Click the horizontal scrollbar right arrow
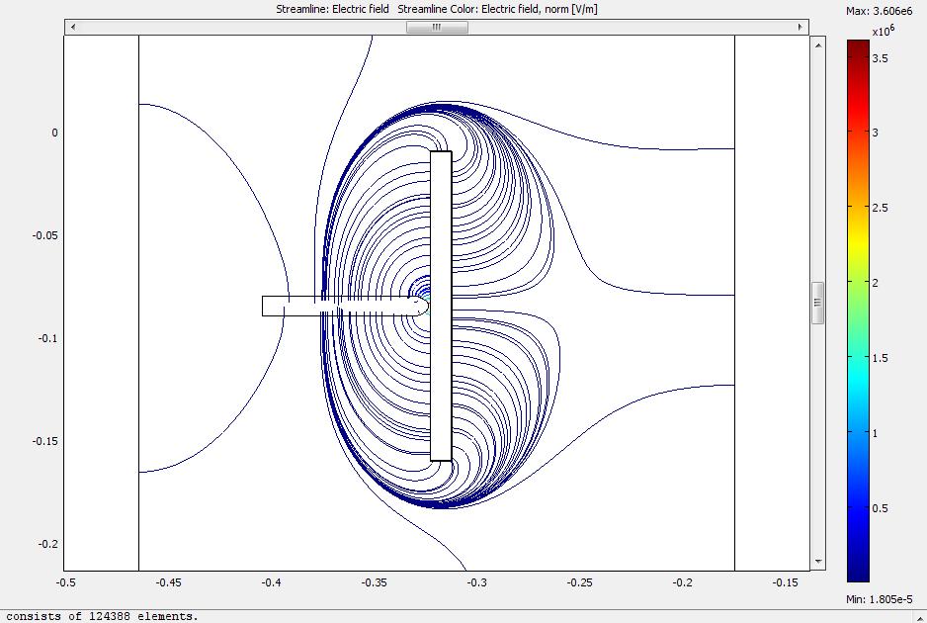 (801, 28)
